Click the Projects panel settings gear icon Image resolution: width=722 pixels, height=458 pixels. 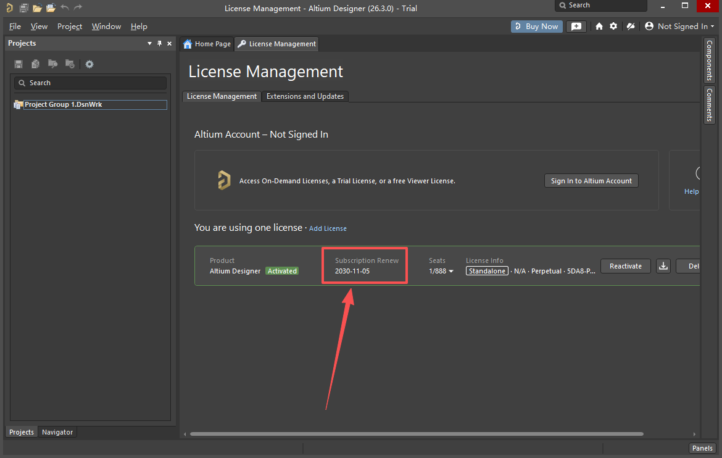pyautogui.click(x=89, y=64)
